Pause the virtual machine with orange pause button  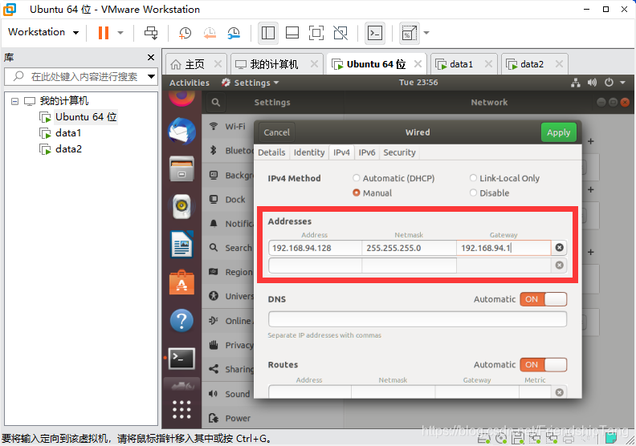[x=104, y=33]
